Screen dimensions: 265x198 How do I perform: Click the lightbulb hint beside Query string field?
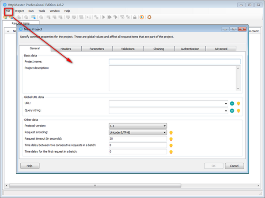(x=238, y=111)
